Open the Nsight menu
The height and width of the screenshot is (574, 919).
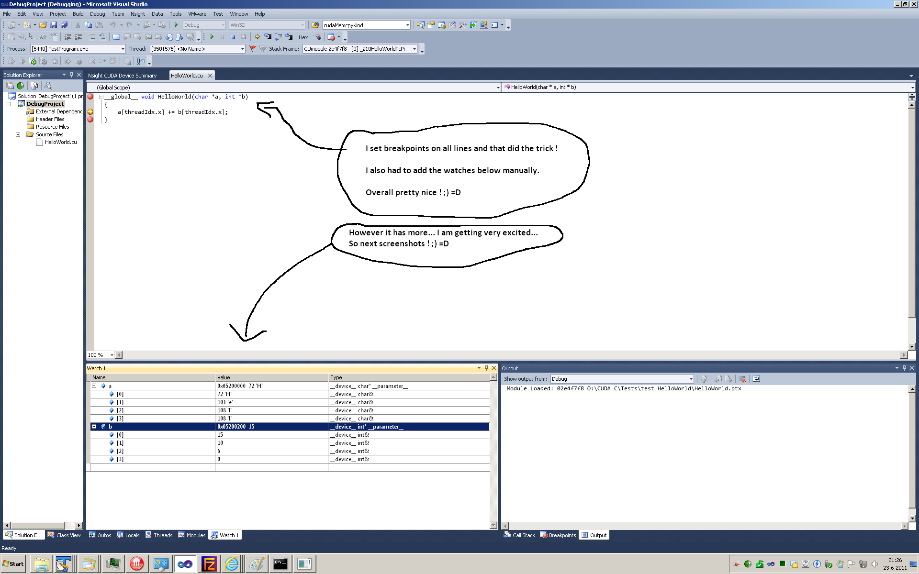click(137, 14)
